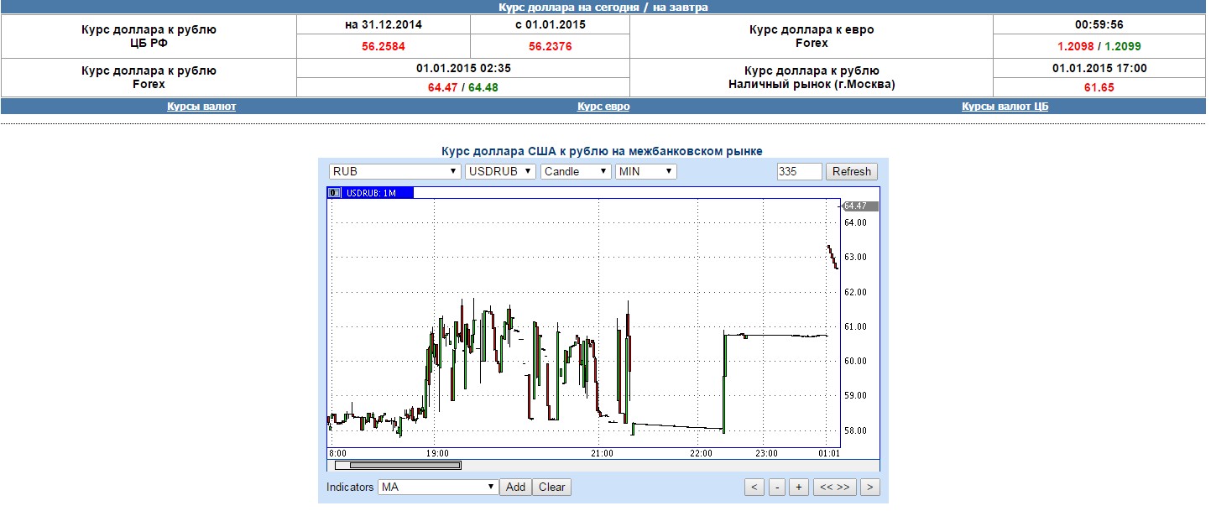Open the Candle chart type dropdown
Image resolution: width=1211 pixels, height=511 pixels.
coord(576,171)
